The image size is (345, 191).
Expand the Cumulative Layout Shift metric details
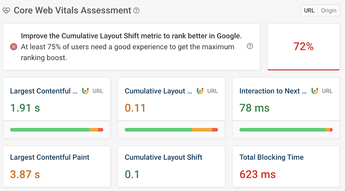[171, 99]
